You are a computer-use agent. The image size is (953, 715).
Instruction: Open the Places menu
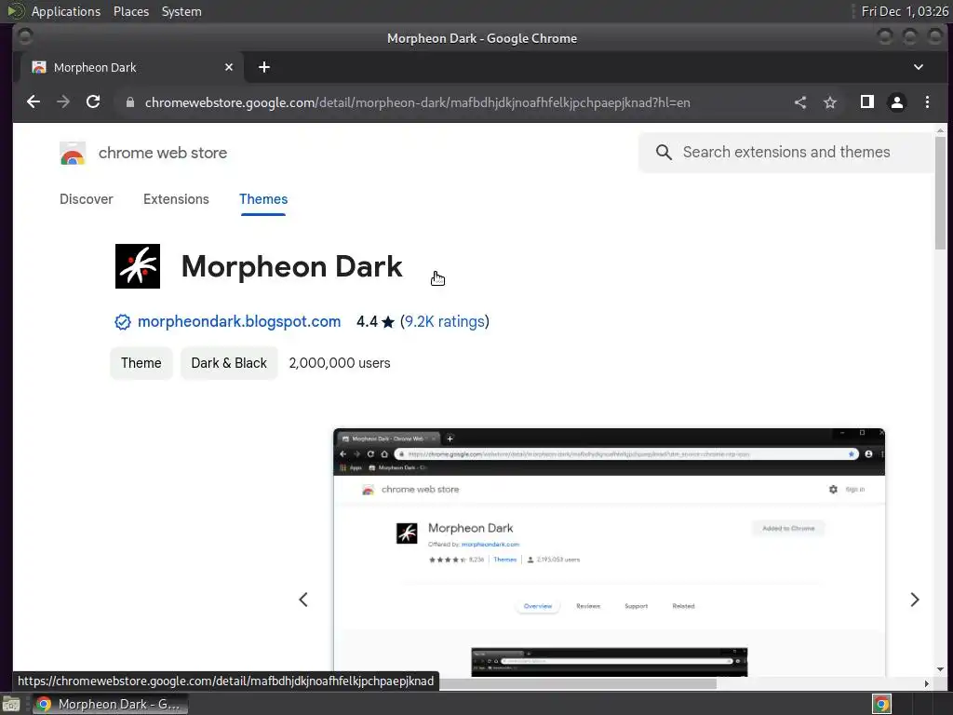(131, 11)
